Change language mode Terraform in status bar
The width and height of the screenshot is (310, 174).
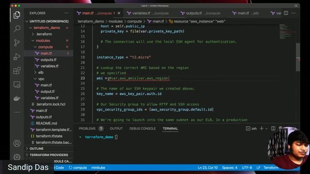[x=271, y=168]
